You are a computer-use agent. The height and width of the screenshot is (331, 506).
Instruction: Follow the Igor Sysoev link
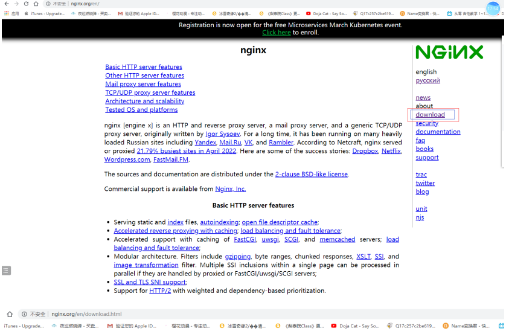(x=223, y=133)
